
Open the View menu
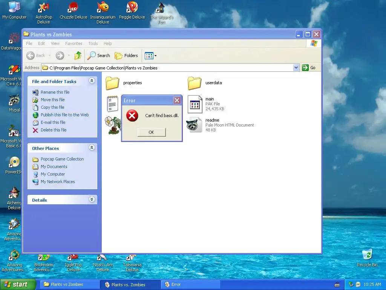55,43
